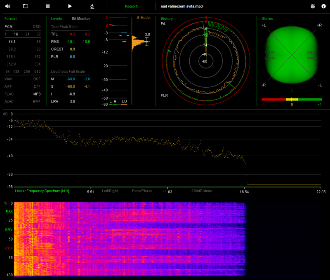330x280 pixels.
Task: Click the stereo correlation meter bar
Action: [x=292, y=99]
